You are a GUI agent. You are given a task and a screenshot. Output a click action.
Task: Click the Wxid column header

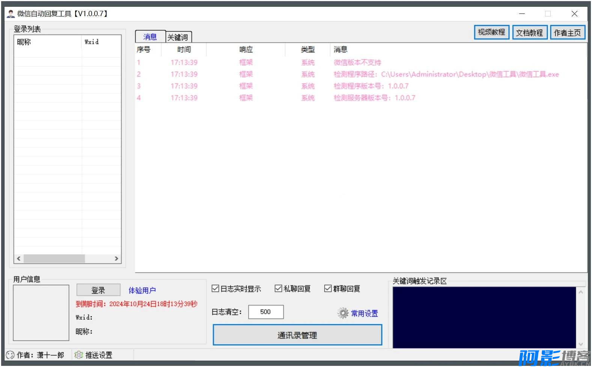click(101, 42)
